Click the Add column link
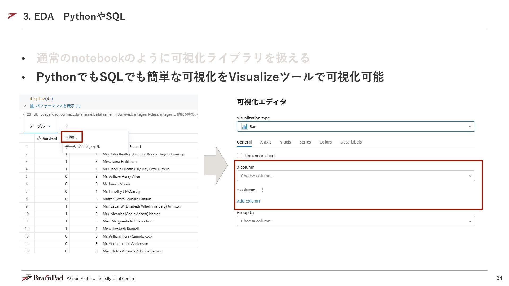 248,201
